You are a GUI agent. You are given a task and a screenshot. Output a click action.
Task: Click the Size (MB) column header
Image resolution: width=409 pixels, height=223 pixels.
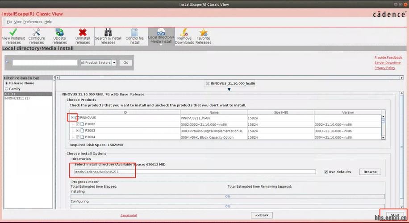tap(281, 112)
